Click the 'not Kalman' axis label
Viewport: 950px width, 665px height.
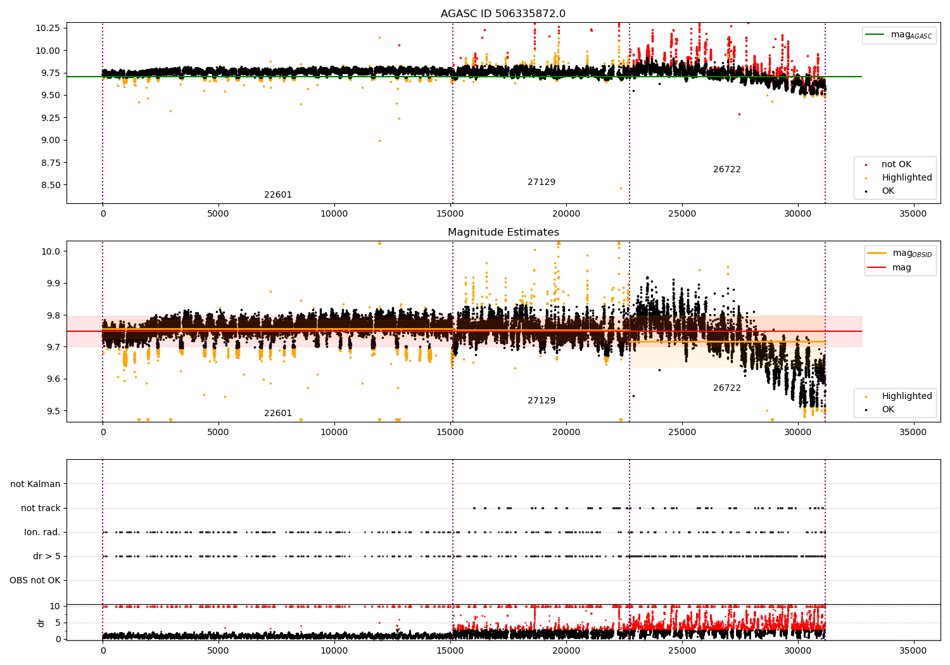[x=35, y=484]
